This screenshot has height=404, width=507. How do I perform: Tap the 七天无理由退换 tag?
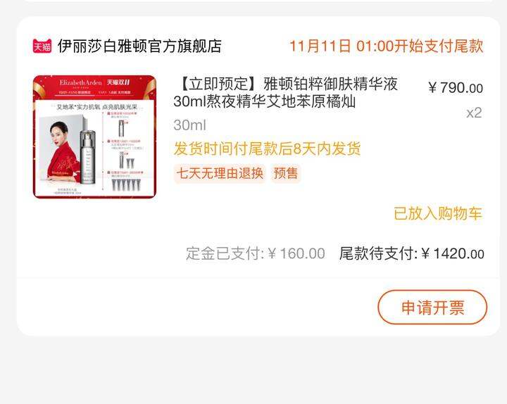click(220, 174)
